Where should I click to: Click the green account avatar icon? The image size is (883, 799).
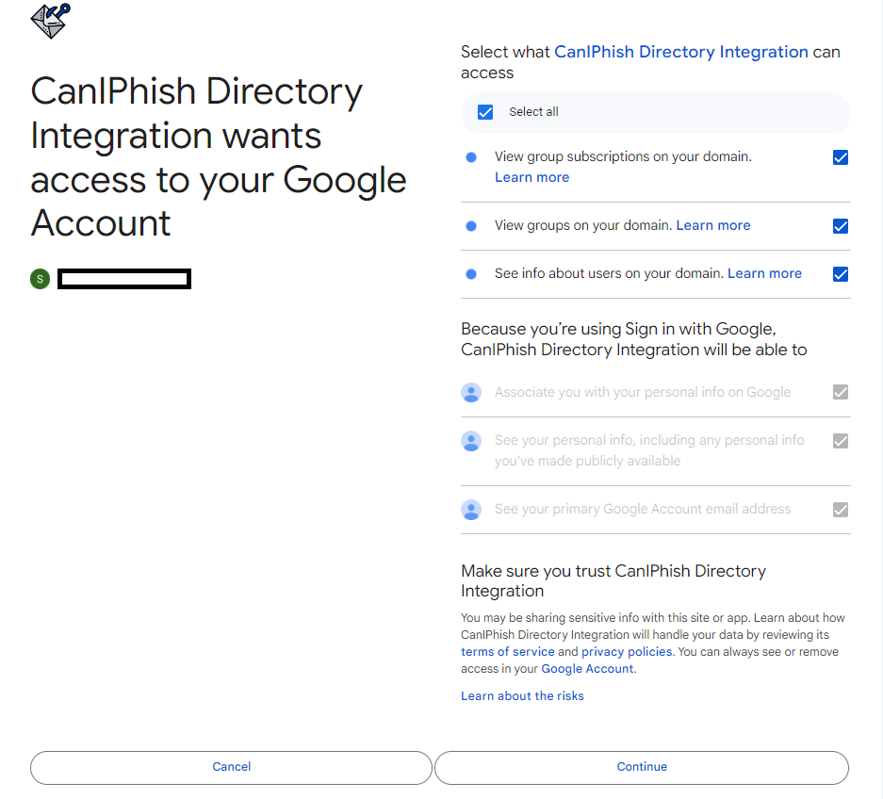pos(40,279)
